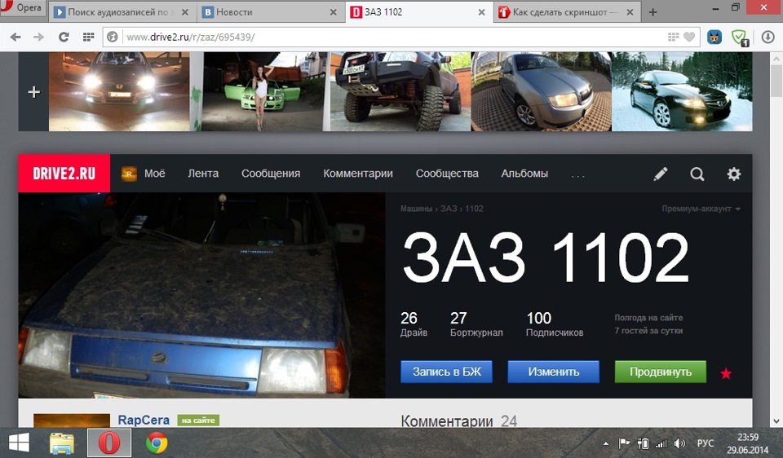Screen dimensions: 783x458
Task: Open the car with bright headlights thumbnail
Action: [x=119, y=92]
